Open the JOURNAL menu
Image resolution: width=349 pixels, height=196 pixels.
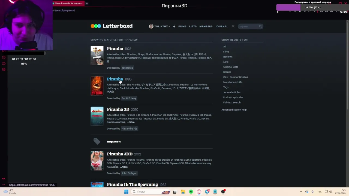(221, 26)
